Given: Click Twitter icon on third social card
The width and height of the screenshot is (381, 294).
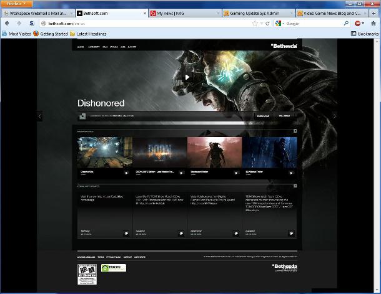Looking at the screenshot, I should point(236,234).
